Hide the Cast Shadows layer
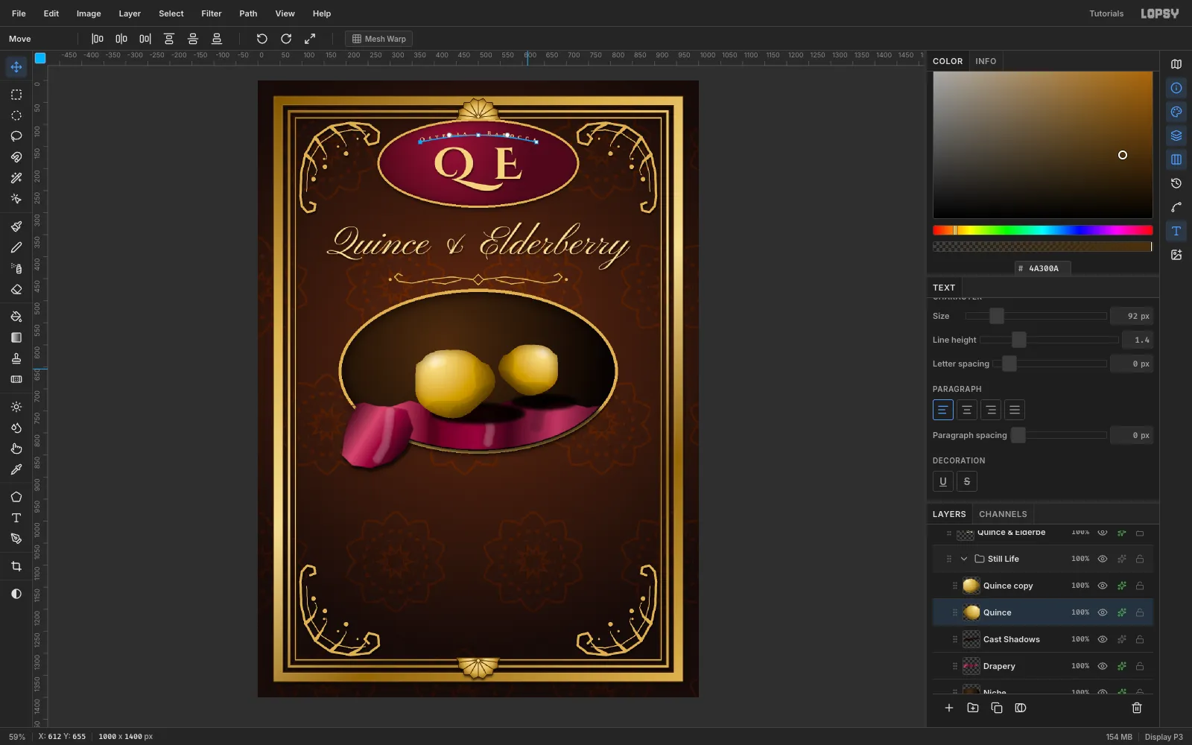This screenshot has height=745, width=1192. click(1103, 639)
